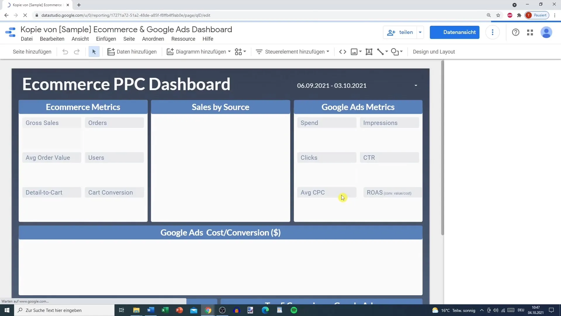The width and height of the screenshot is (561, 316).
Task: Click the browser zoom magnifier icon
Action: (x=489, y=15)
